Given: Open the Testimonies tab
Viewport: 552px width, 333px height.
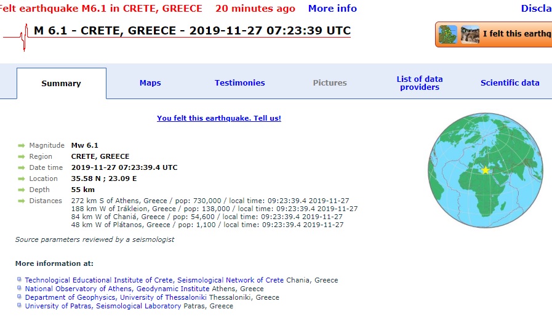Looking at the screenshot, I should [239, 83].
